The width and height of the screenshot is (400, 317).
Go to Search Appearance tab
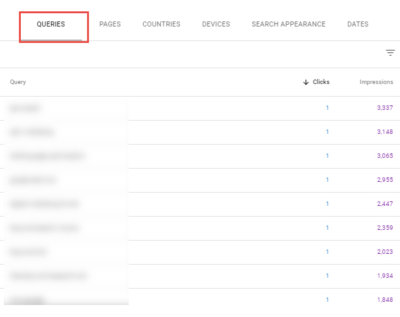pos(288,24)
